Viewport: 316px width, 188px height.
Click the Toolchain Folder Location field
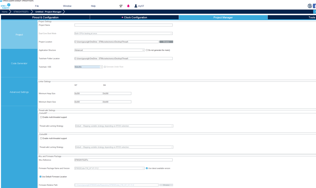pos(124,59)
